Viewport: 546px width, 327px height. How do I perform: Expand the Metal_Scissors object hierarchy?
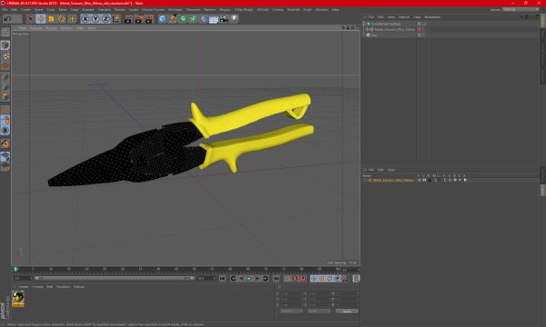(367, 30)
